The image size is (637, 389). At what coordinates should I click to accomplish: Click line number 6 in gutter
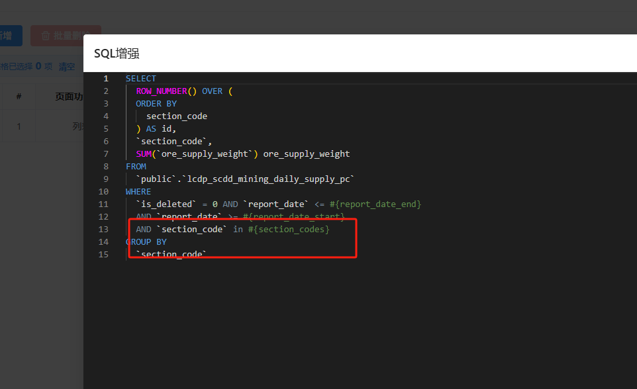click(106, 142)
